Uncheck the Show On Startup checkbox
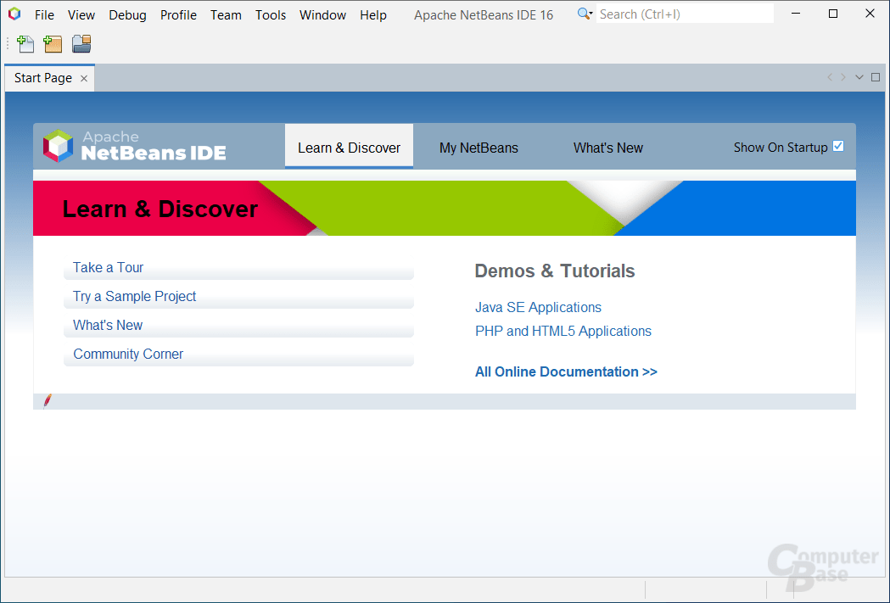 click(838, 146)
